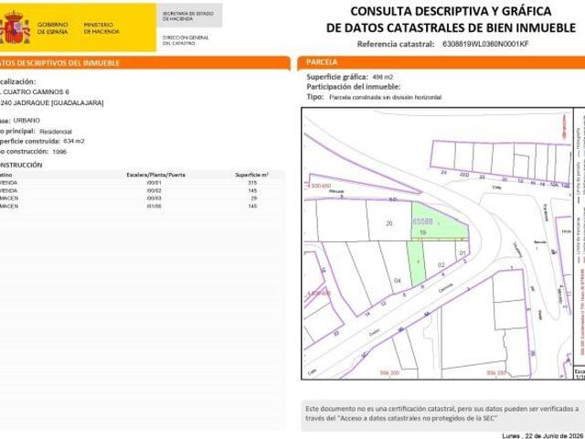Select "JADRAQUE [GUADALAJARA]" locality text
585x439 pixels.
(58, 103)
